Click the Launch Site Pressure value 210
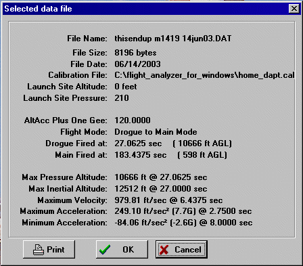Image resolution: width=303 pixels, height=266 pixels. click(x=122, y=98)
